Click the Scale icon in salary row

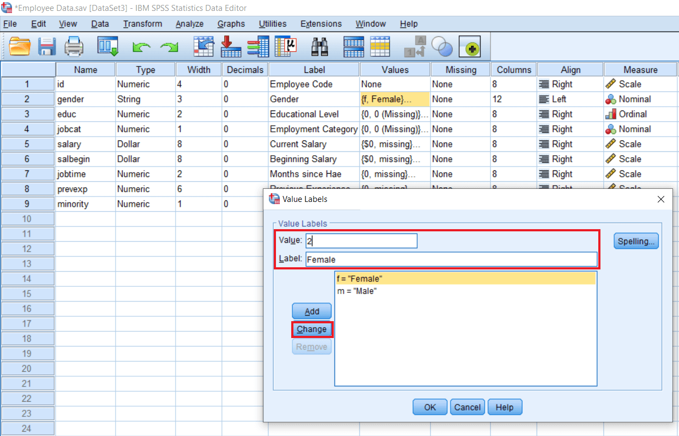point(610,144)
